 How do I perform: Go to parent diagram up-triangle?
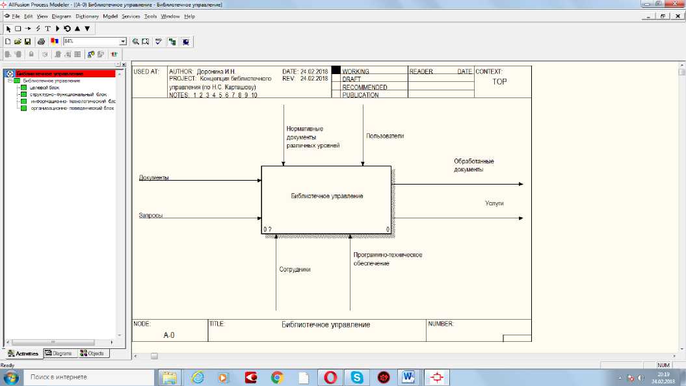pyautogui.click(x=77, y=29)
